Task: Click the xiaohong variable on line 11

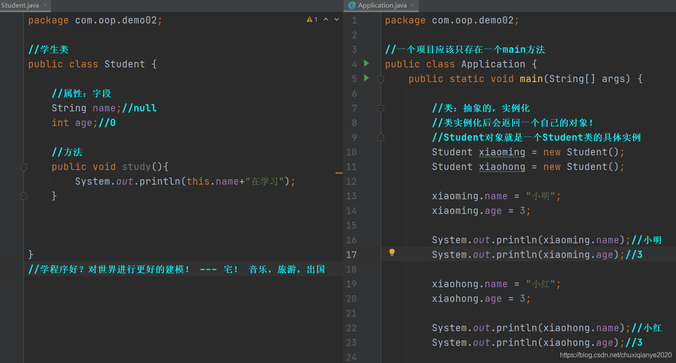Action: pos(502,167)
